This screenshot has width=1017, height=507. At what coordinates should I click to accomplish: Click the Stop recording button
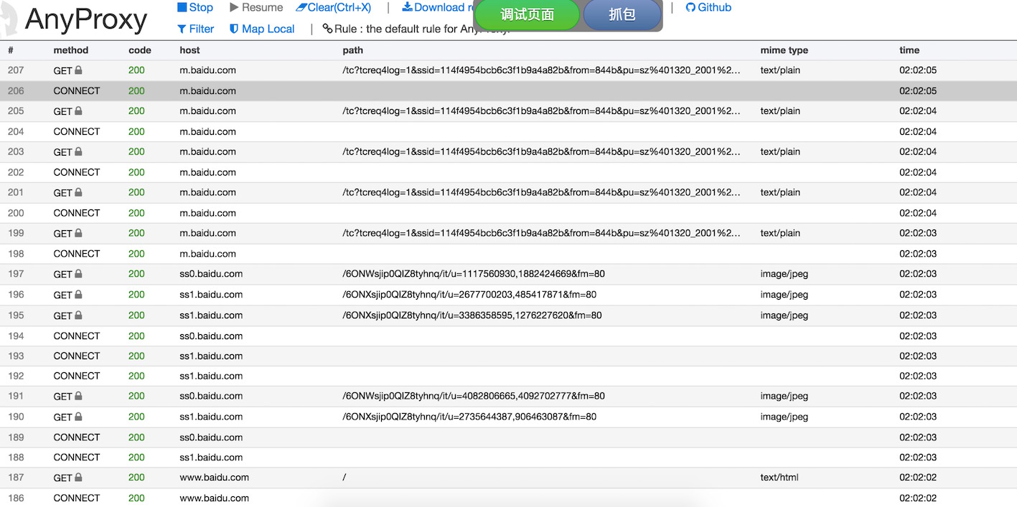tap(195, 7)
